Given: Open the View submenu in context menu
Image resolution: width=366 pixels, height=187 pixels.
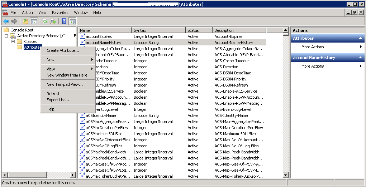Looking at the screenshot, I should pyautogui.click(x=68, y=69).
